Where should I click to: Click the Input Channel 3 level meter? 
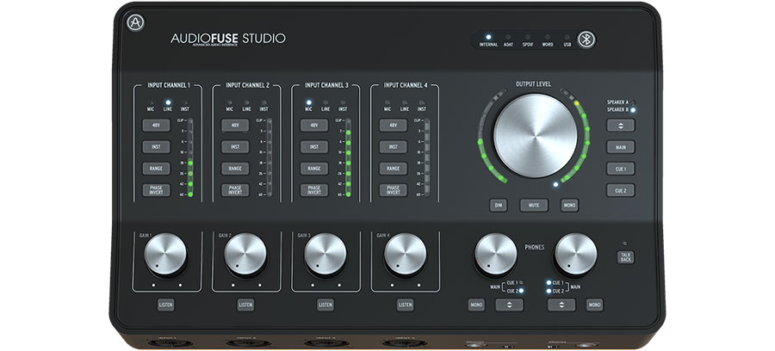tap(349, 158)
